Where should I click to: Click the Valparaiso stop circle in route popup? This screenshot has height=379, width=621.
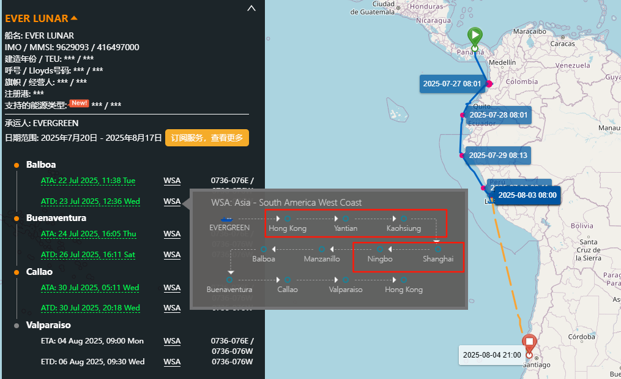click(x=345, y=280)
